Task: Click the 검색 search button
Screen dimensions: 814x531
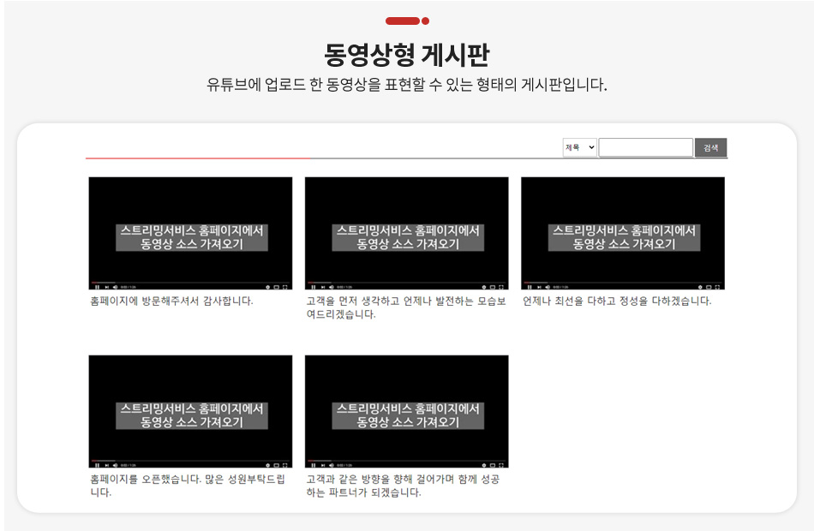Action: pyautogui.click(x=710, y=147)
